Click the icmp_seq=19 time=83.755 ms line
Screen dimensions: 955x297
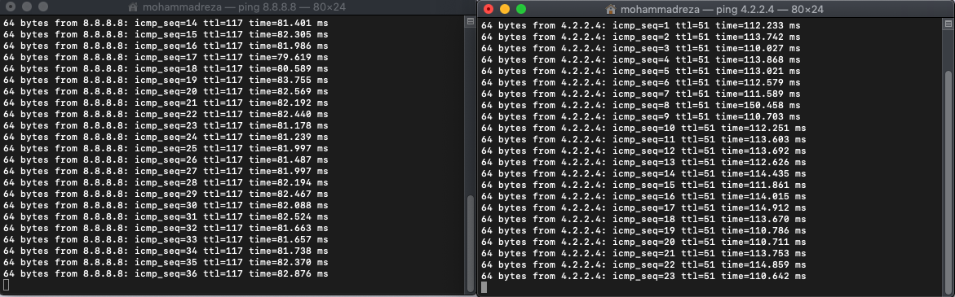tap(166, 80)
